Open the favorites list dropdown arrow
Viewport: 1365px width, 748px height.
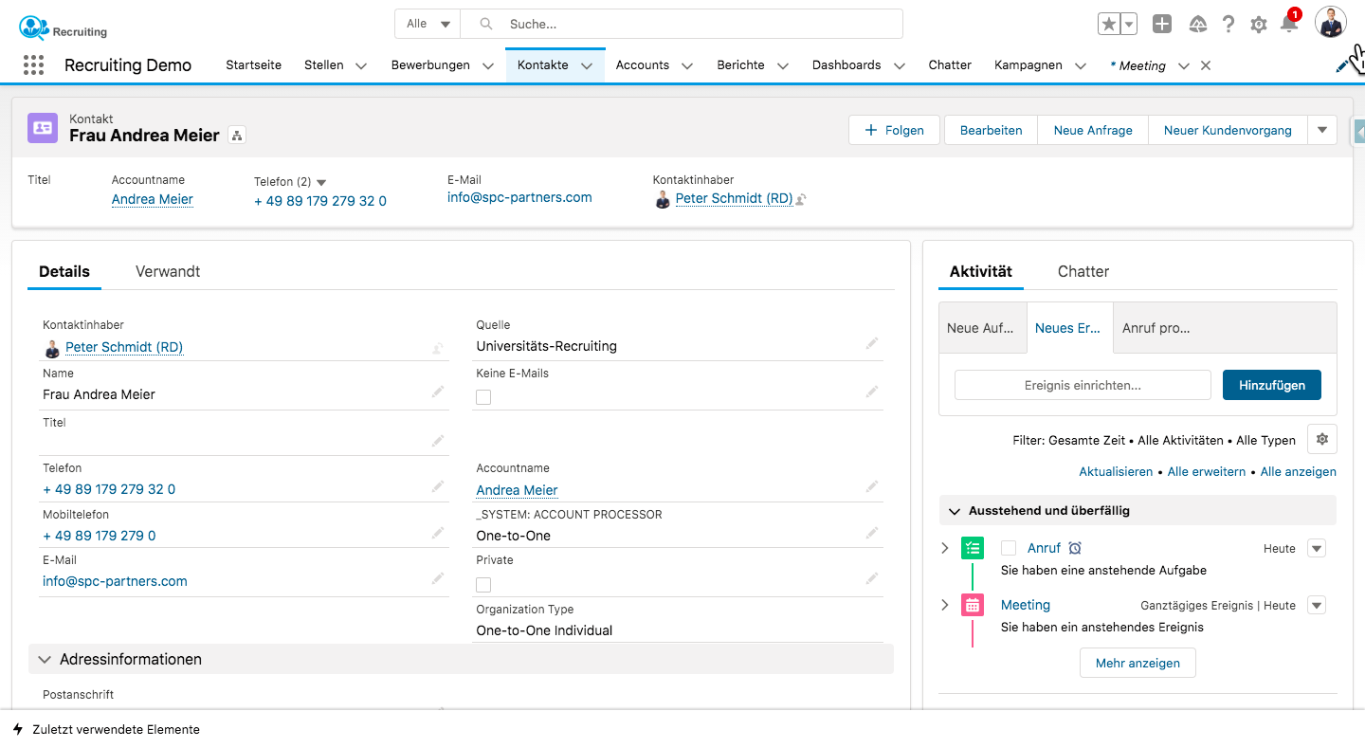[1129, 25]
